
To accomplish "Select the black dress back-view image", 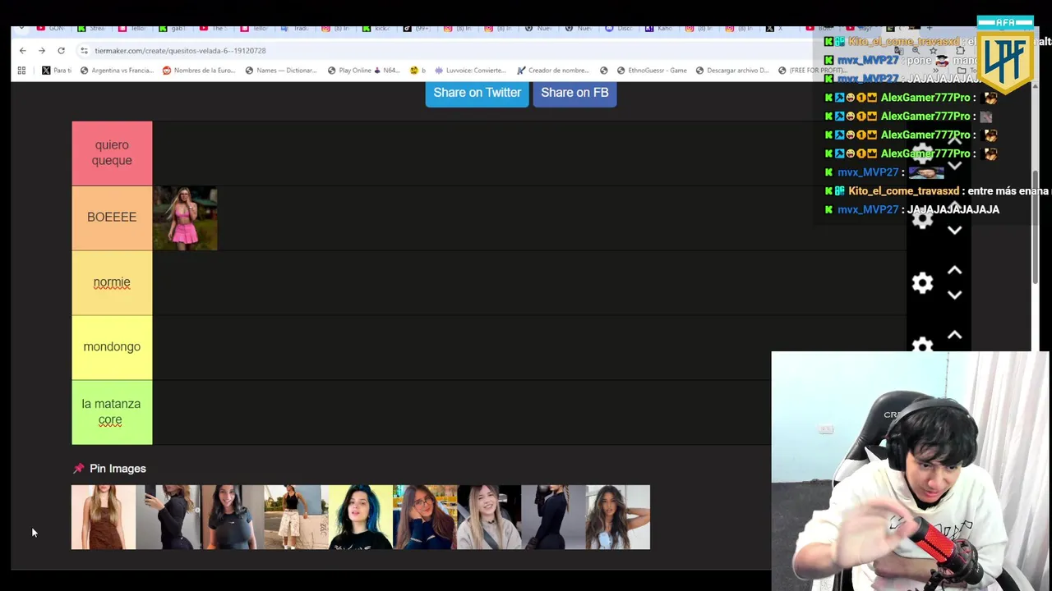I will click(x=553, y=517).
